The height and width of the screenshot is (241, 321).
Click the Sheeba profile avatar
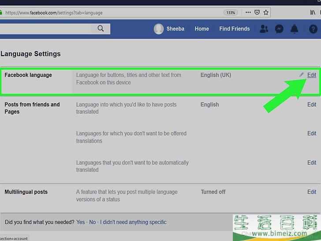158,29
